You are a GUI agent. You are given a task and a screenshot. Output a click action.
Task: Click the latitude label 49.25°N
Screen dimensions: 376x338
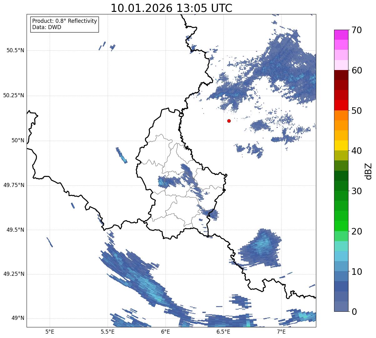14,274
